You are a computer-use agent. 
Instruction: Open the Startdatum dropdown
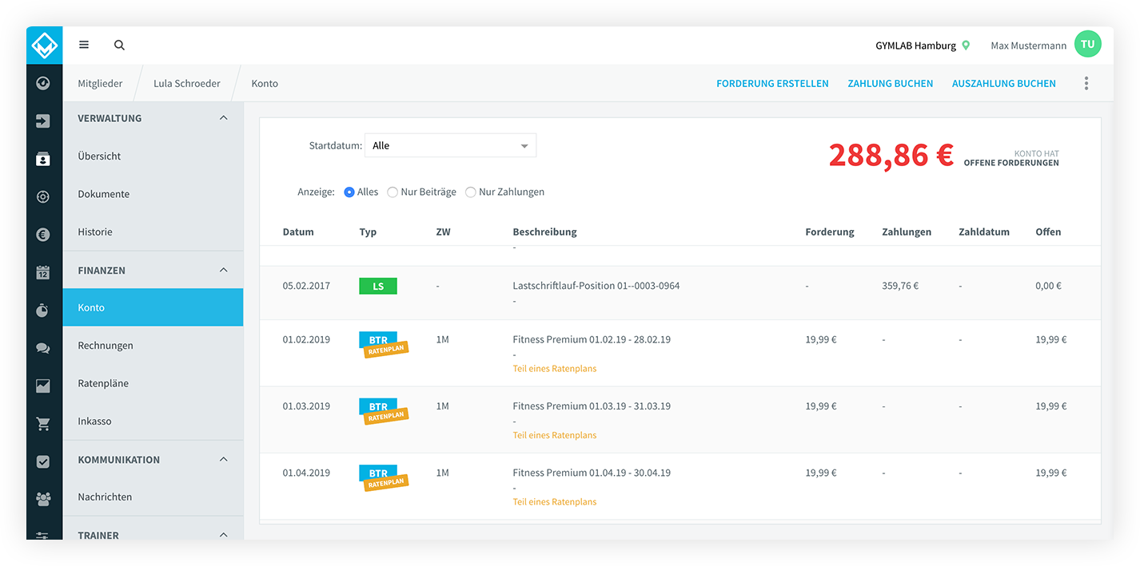tap(450, 145)
